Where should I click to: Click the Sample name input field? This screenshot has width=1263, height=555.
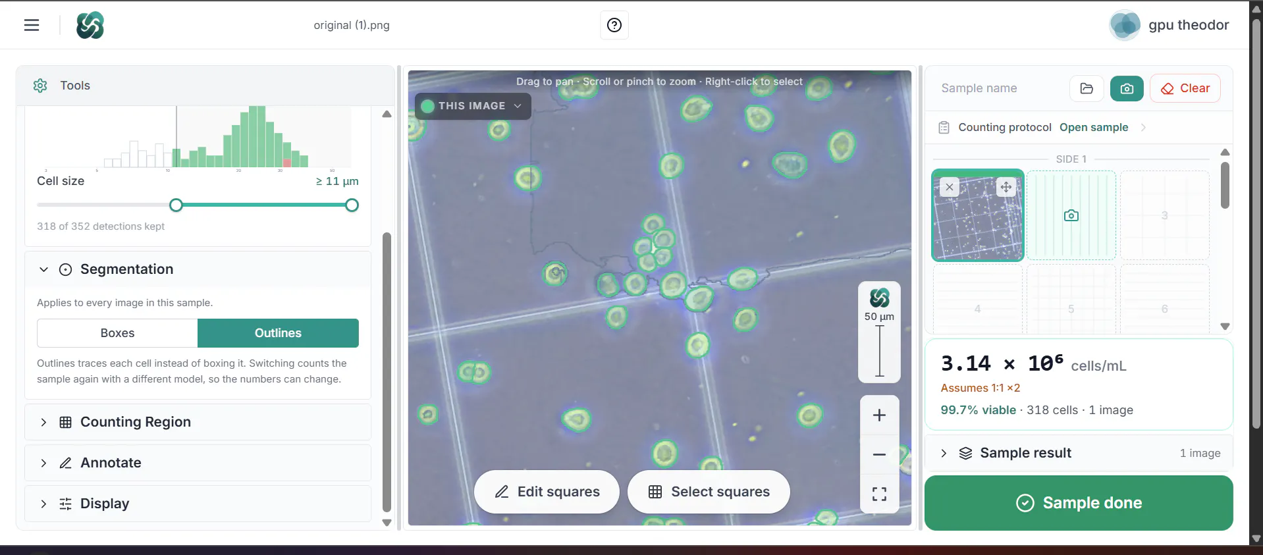click(1000, 88)
